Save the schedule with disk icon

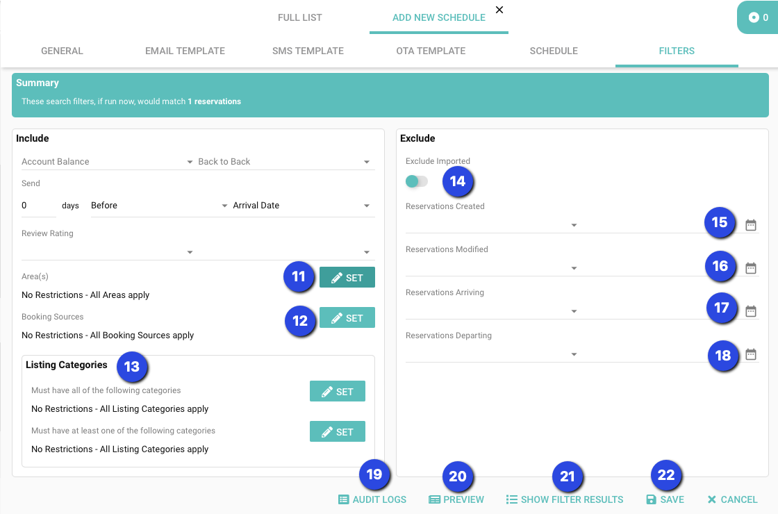(x=665, y=499)
